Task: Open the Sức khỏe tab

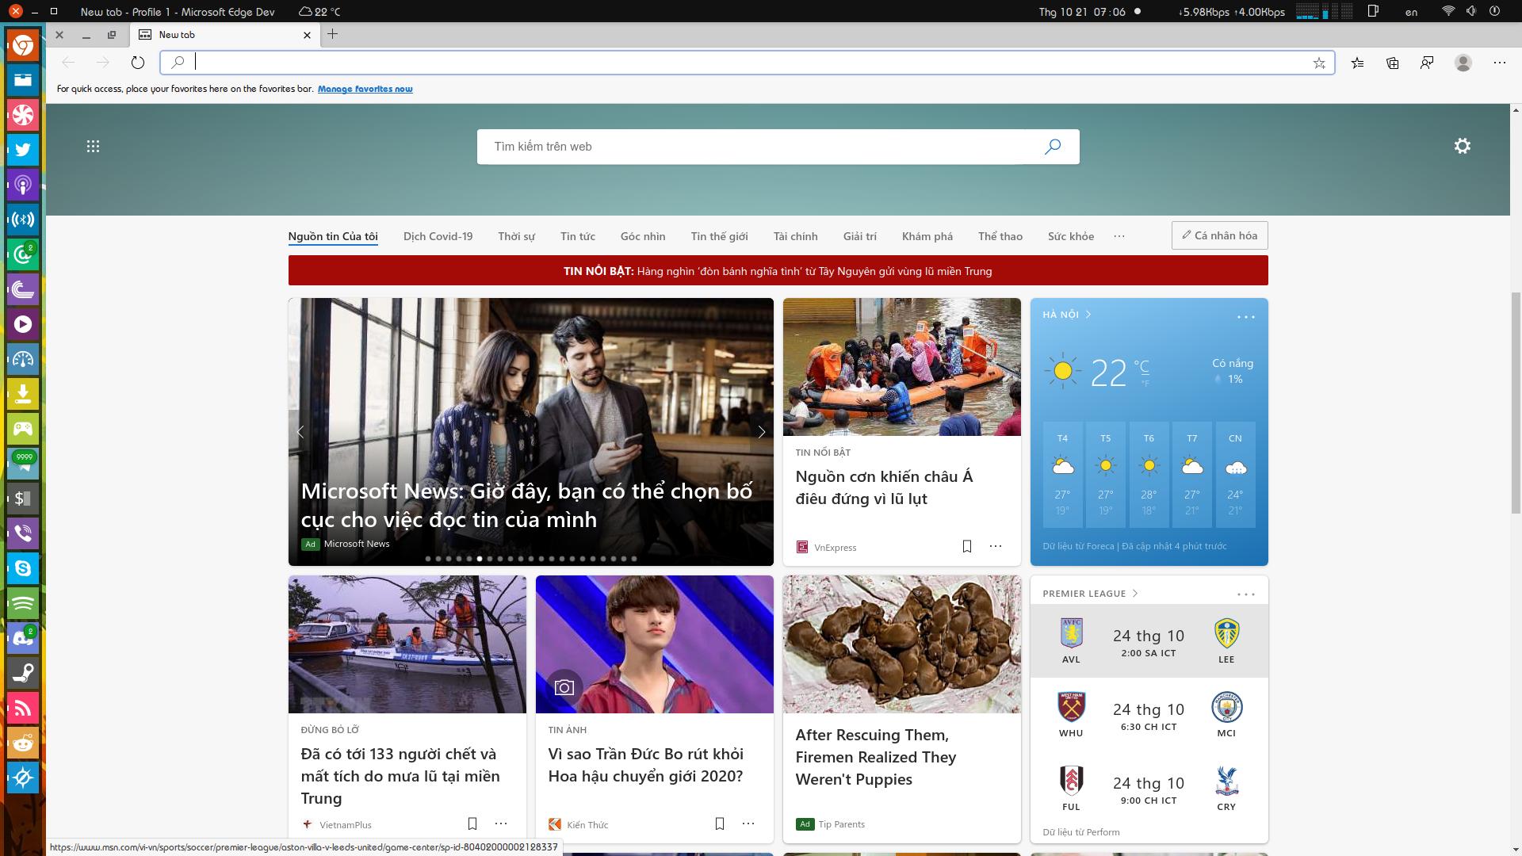Action: (x=1071, y=236)
